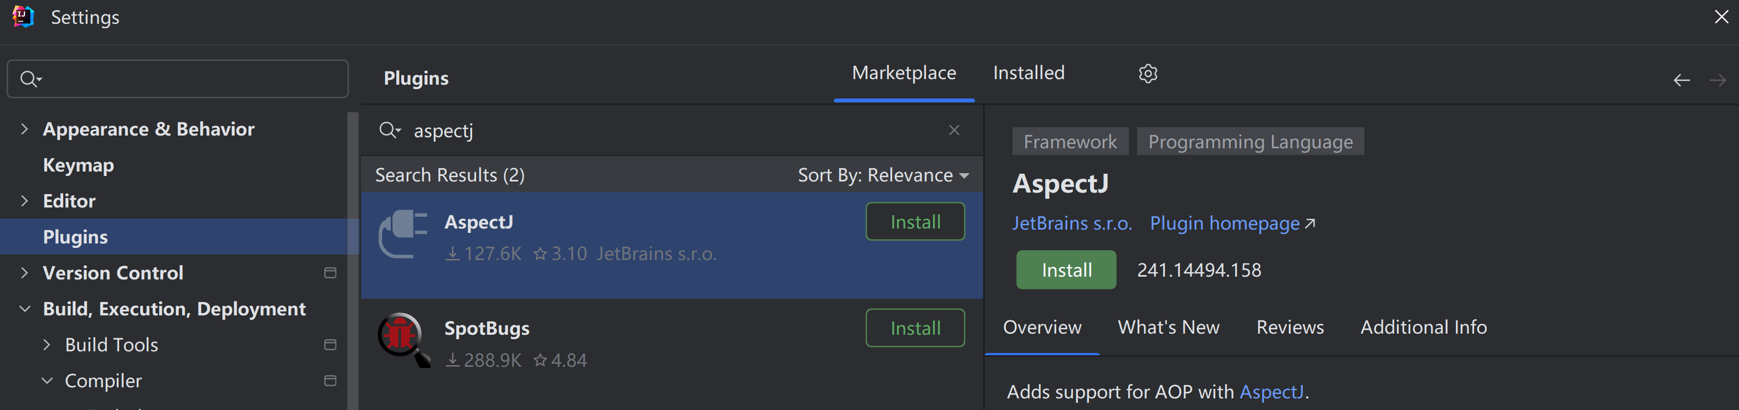
Task: Open the plugins gear settings menu
Action: [x=1148, y=74]
